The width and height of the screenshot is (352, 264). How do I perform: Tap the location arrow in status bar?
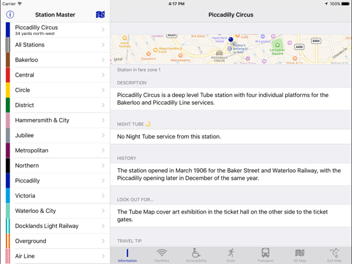(326, 4)
